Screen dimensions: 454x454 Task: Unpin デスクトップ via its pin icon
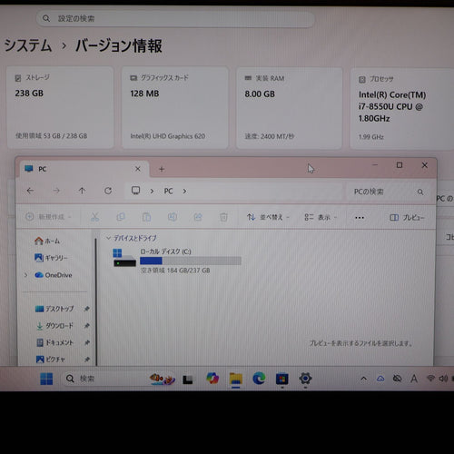tap(87, 309)
